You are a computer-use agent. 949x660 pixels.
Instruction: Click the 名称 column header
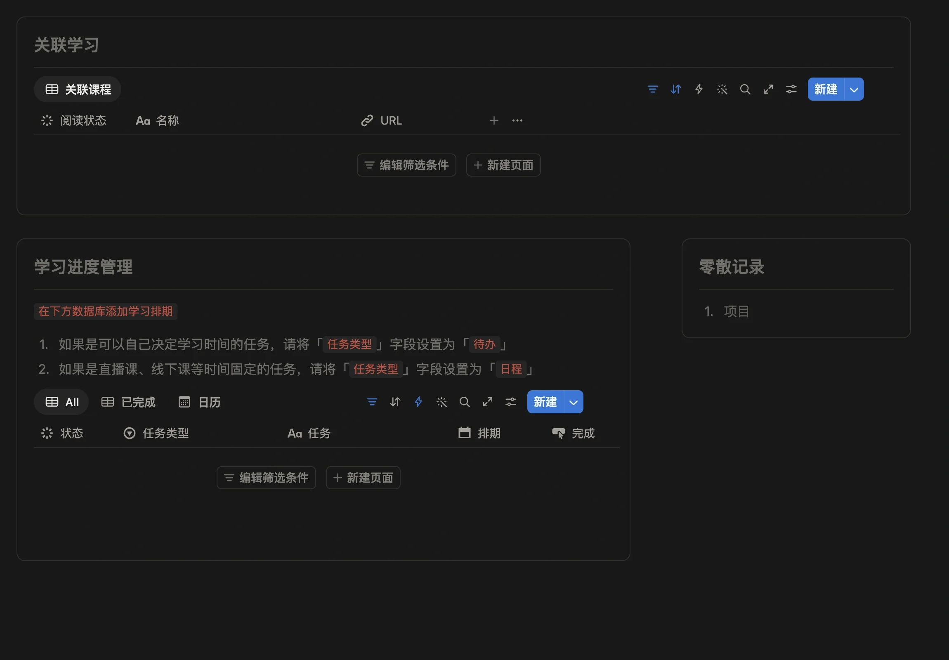pos(158,120)
